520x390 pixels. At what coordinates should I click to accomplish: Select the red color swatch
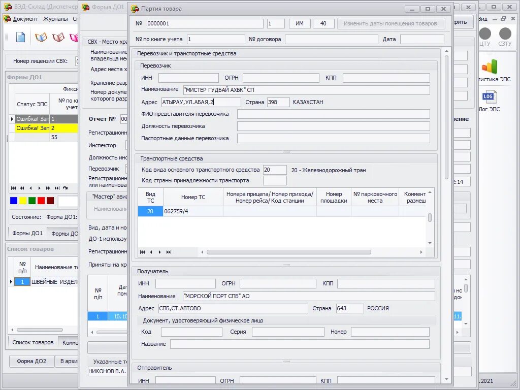point(41,201)
